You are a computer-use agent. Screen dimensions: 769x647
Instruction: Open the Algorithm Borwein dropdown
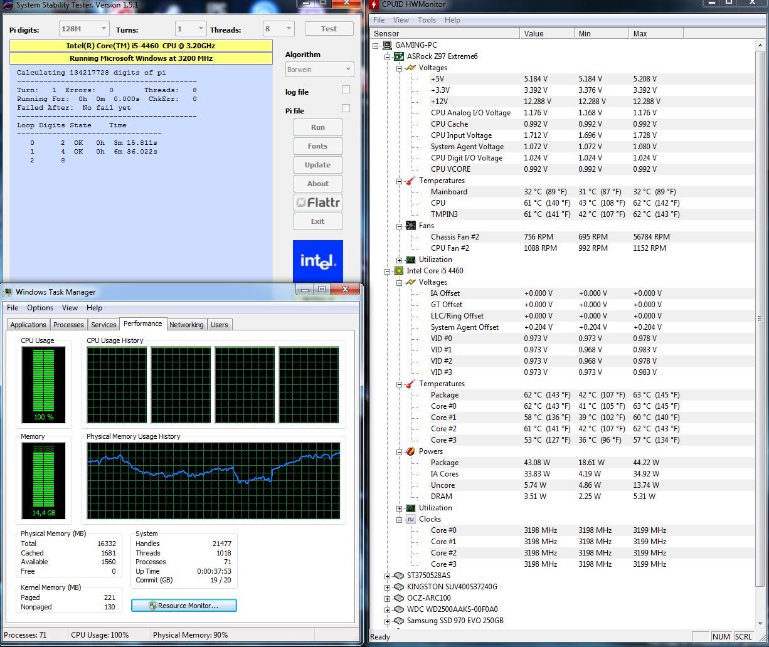(x=319, y=70)
